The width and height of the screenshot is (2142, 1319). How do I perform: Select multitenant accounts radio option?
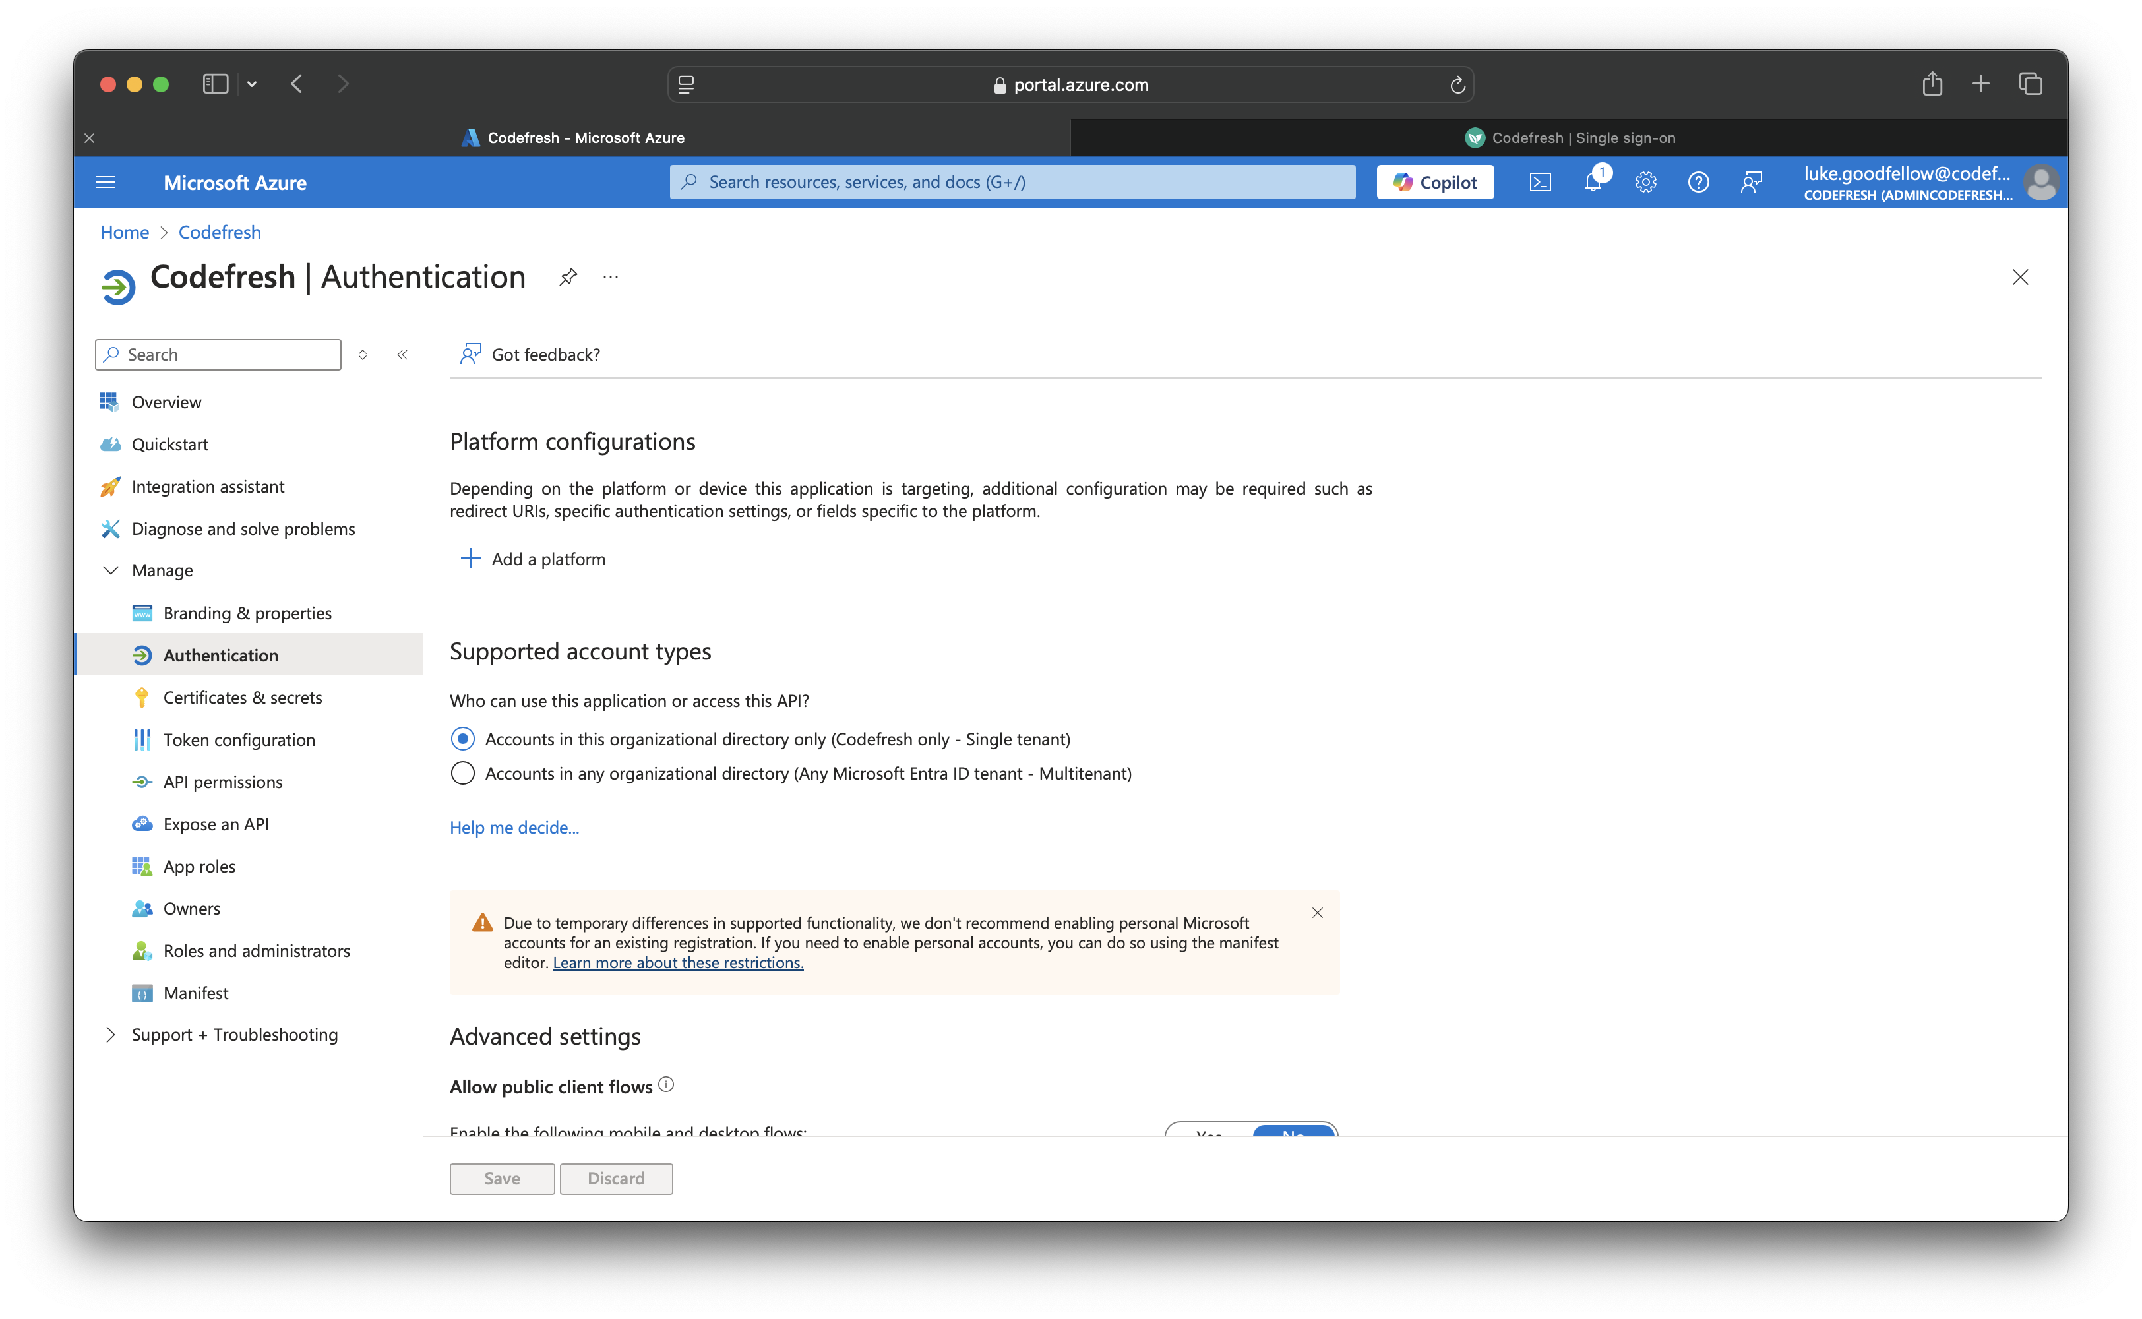tap(463, 774)
